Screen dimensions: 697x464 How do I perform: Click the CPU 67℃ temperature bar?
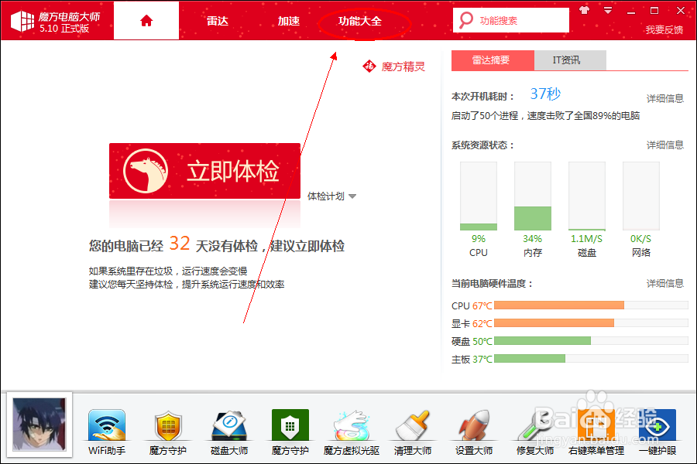point(591,305)
